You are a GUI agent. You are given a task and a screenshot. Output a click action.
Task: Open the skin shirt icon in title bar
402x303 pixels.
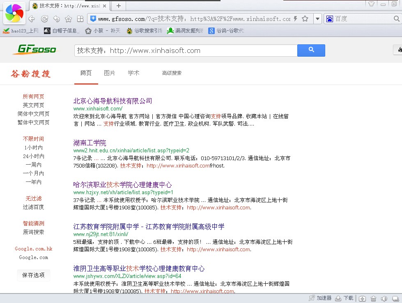coord(372,4)
